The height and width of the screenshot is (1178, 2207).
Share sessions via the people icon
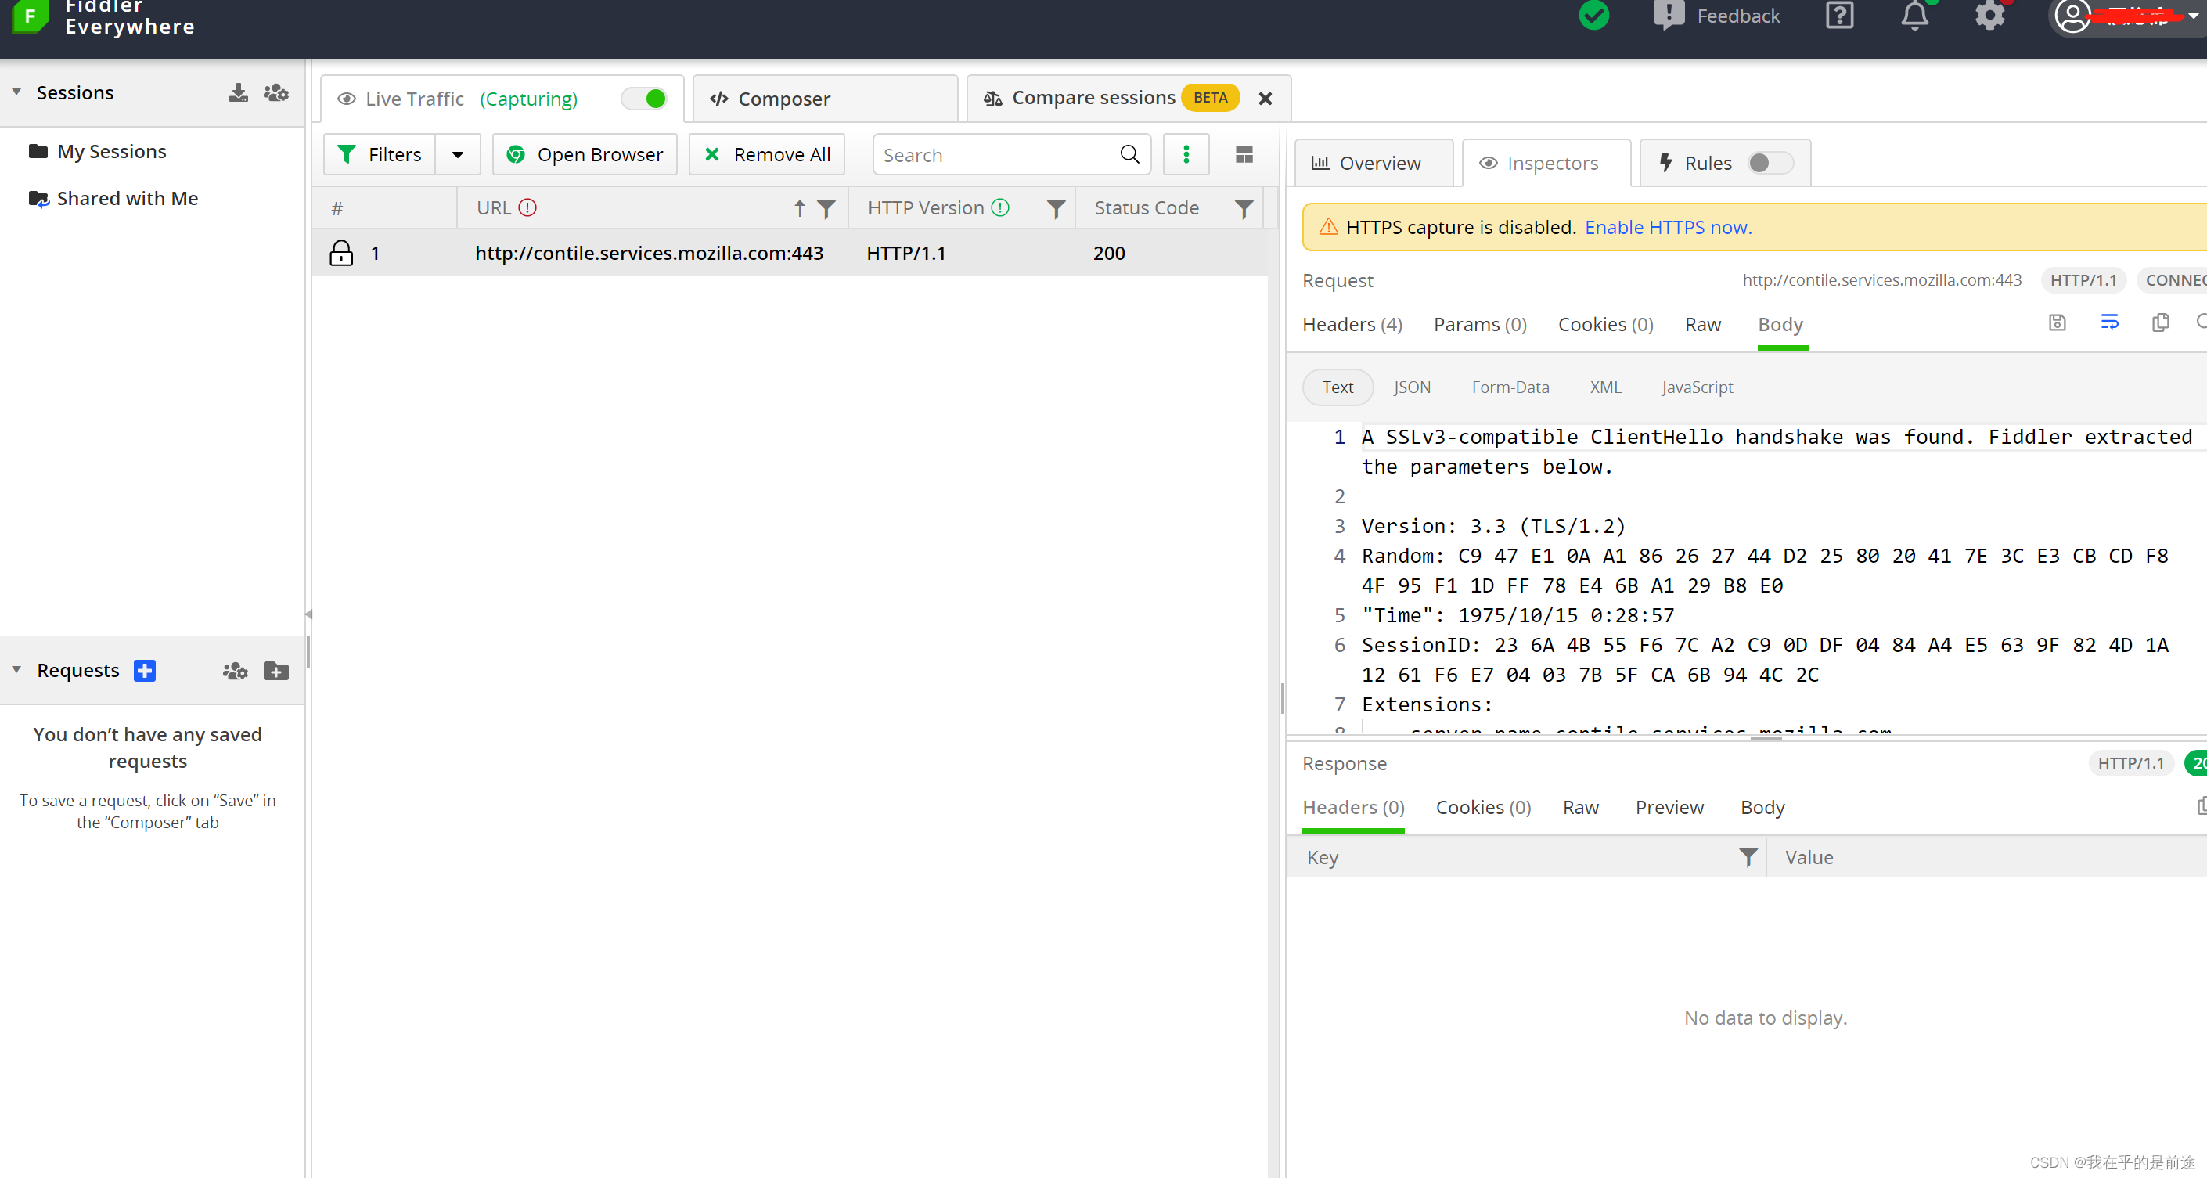(x=275, y=92)
